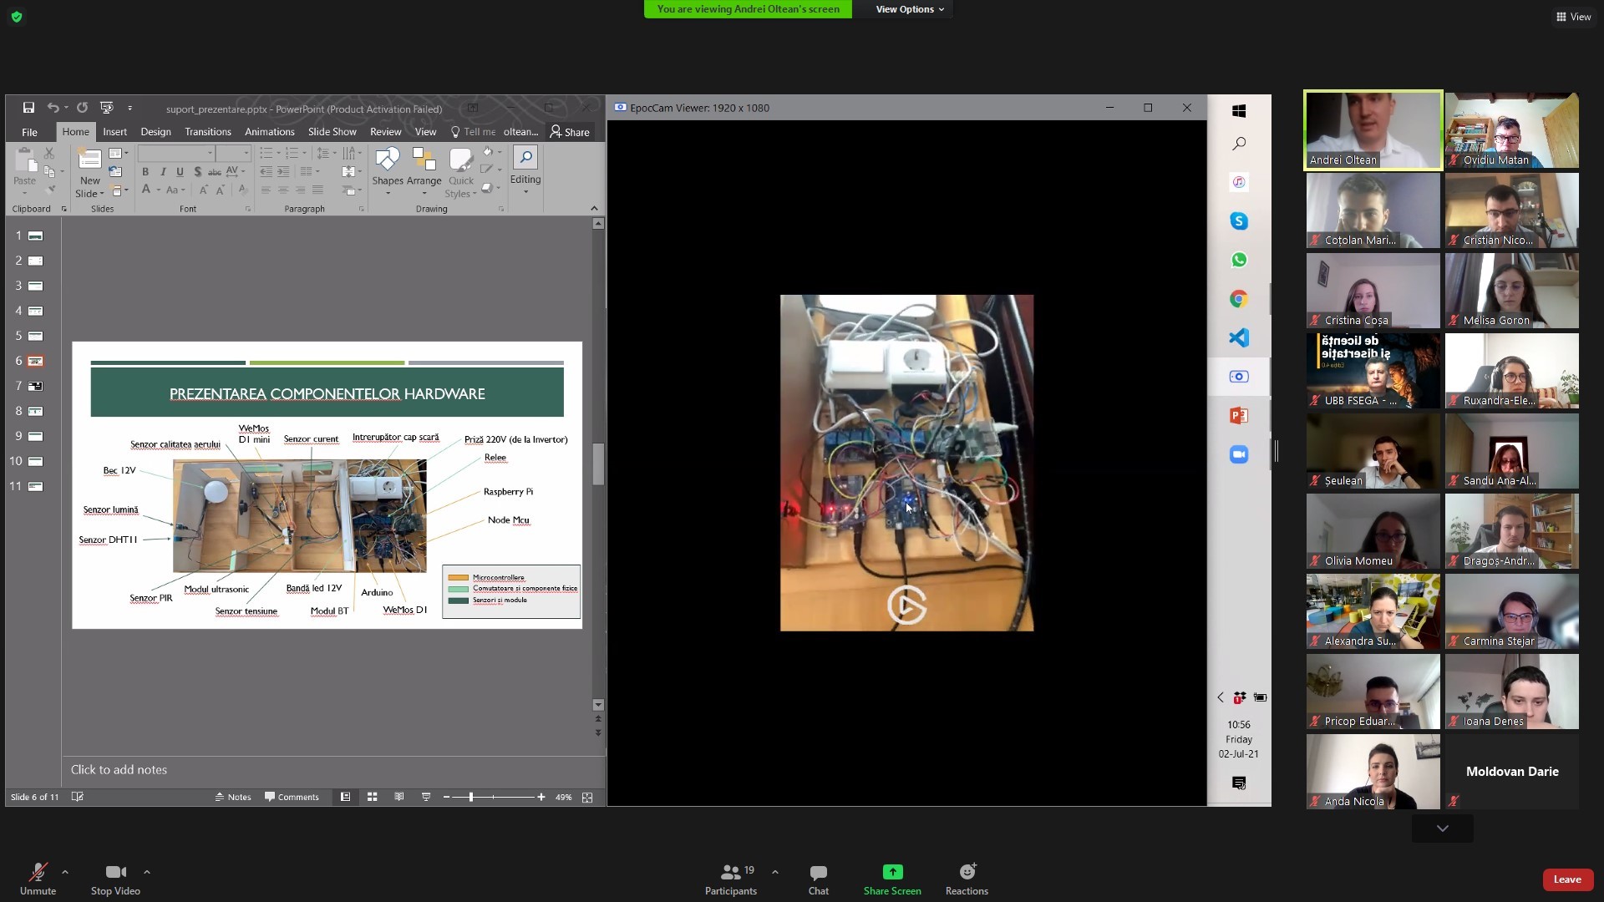Switch to the Slide Show tab
Image resolution: width=1604 pixels, height=902 pixels.
click(332, 132)
